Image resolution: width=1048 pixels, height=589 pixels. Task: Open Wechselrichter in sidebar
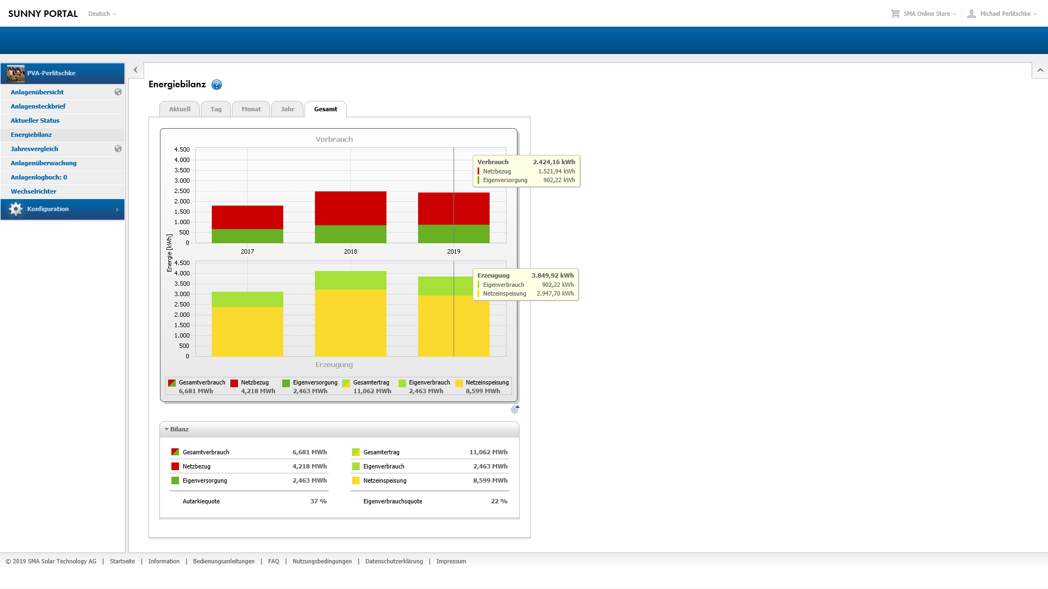(33, 191)
